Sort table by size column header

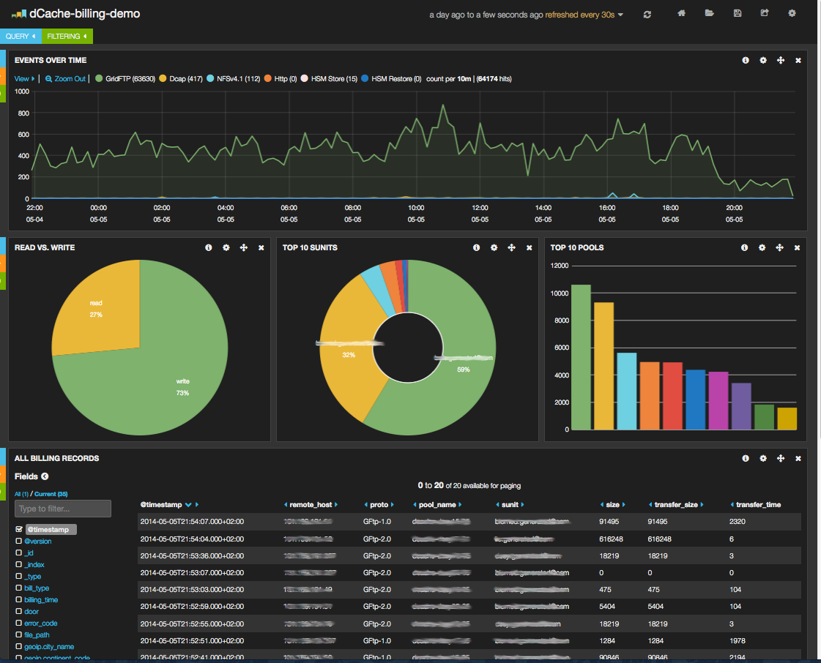(612, 505)
